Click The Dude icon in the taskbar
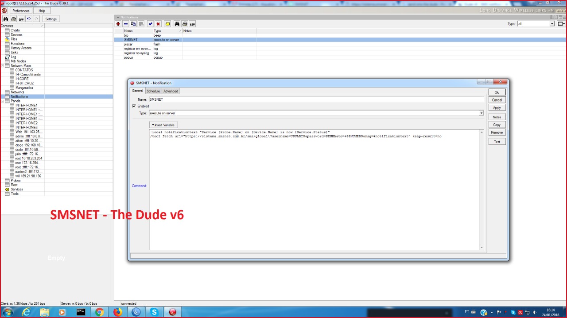Image resolution: width=567 pixels, height=318 pixels. [173, 312]
